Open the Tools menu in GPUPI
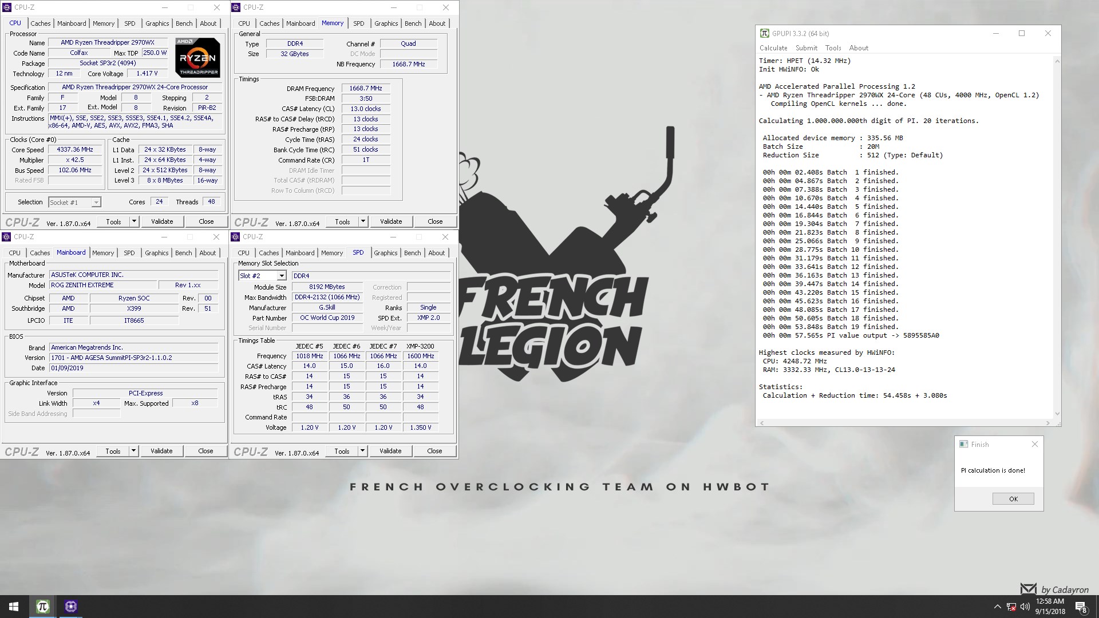 coord(833,48)
